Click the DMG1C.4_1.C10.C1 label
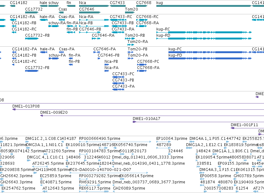This screenshot has height=193, width=264. (x=45, y=157)
